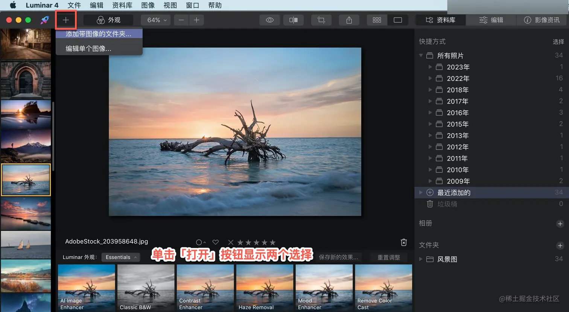Apply the Classic B&W look thumbnail
The image size is (569, 312).
(146, 287)
